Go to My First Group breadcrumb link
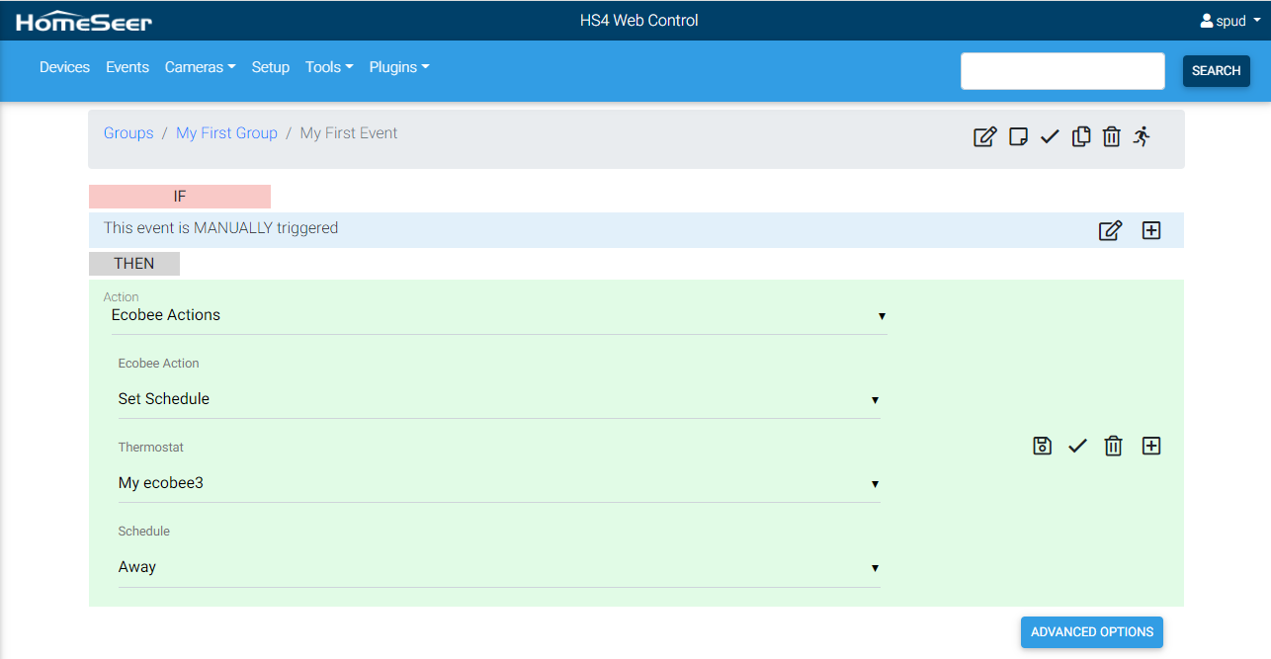 coord(226,133)
